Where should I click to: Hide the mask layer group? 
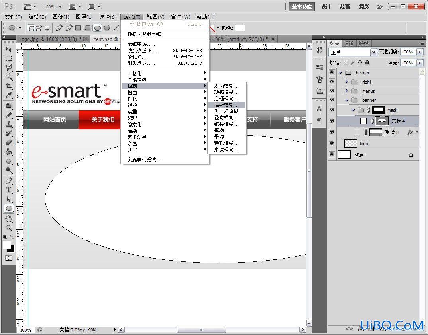pyautogui.click(x=332, y=110)
